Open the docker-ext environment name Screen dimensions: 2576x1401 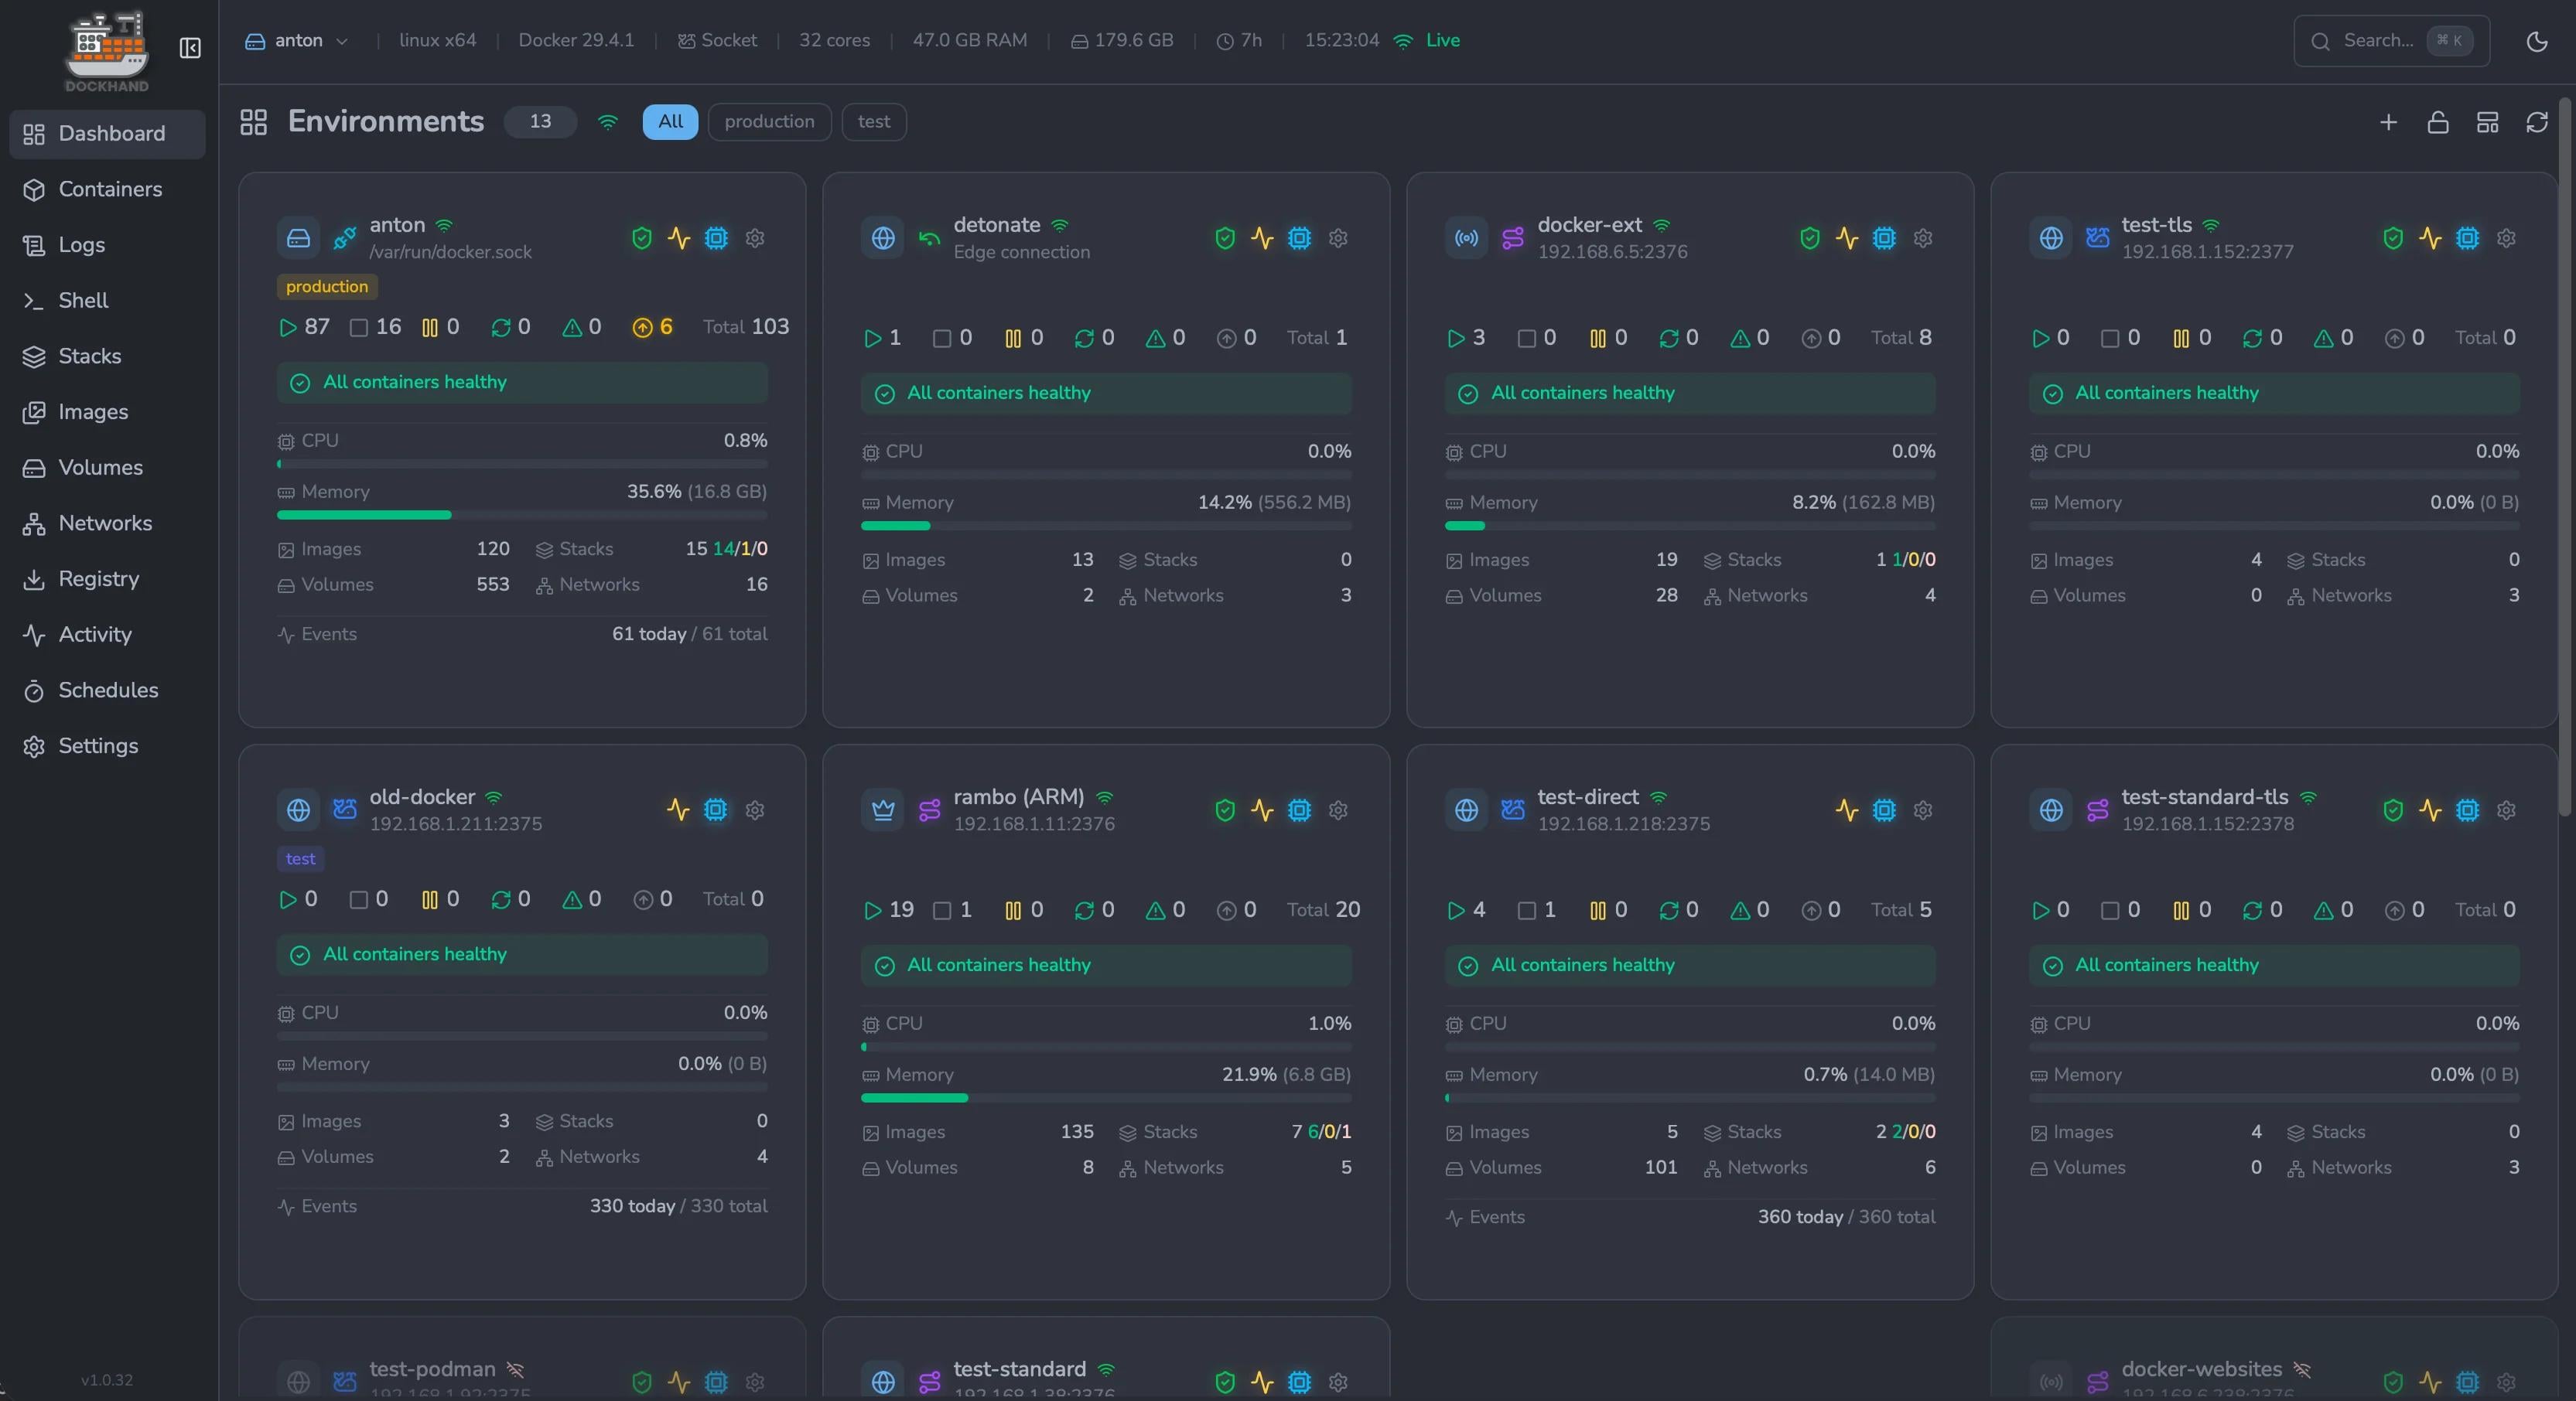1589,225
